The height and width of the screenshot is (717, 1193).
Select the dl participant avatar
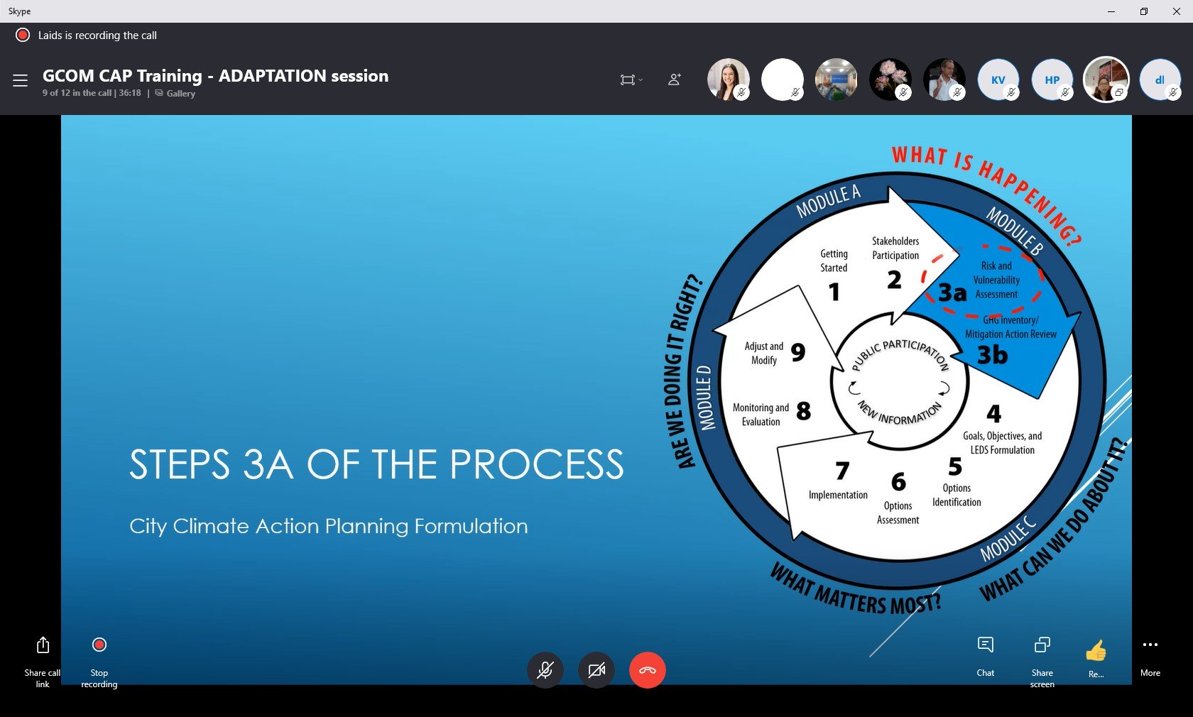click(1159, 80)
